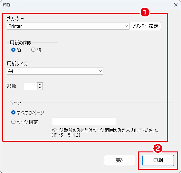Close the 印刷 dialog window
181x173 pixels.
tap(176, 5)
